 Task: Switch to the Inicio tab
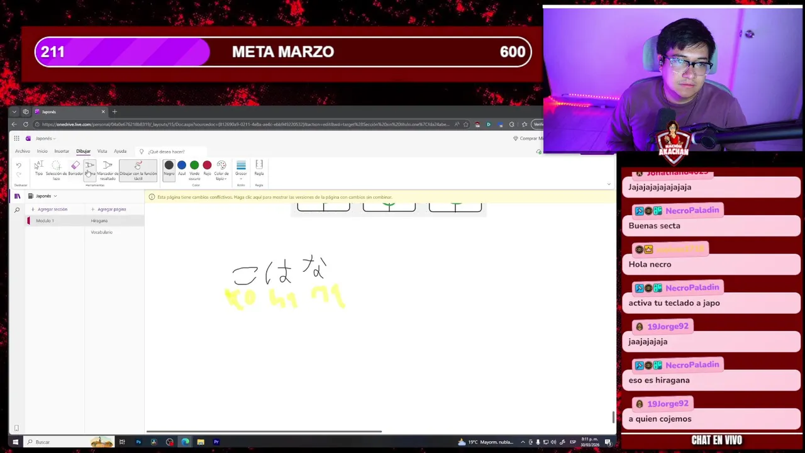click(42, 151)
